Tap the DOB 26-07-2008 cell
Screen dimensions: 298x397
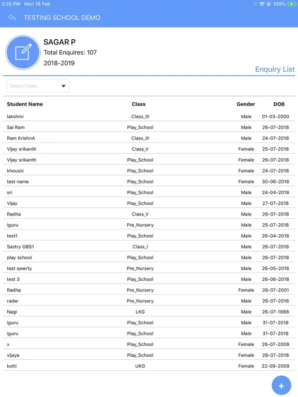click(x=275, y=344)
